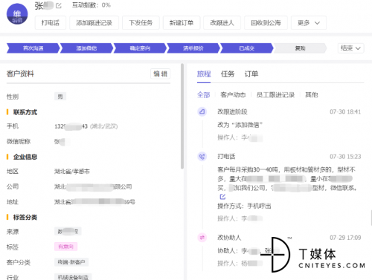Image resolution: width=372 pixels, height=280 pixels.
Task: Filter journey by 其他
Action: (312, 95)
